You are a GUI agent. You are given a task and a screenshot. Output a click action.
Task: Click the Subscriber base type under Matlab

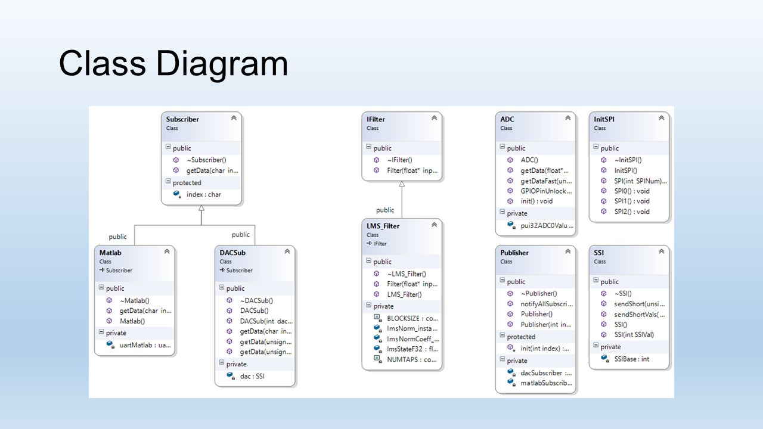(x=119, y=270)
